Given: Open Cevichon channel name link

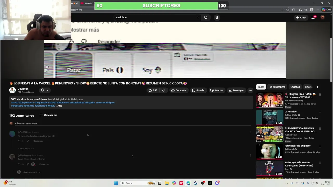Looking at the screenshot, I should click(23, 89).
